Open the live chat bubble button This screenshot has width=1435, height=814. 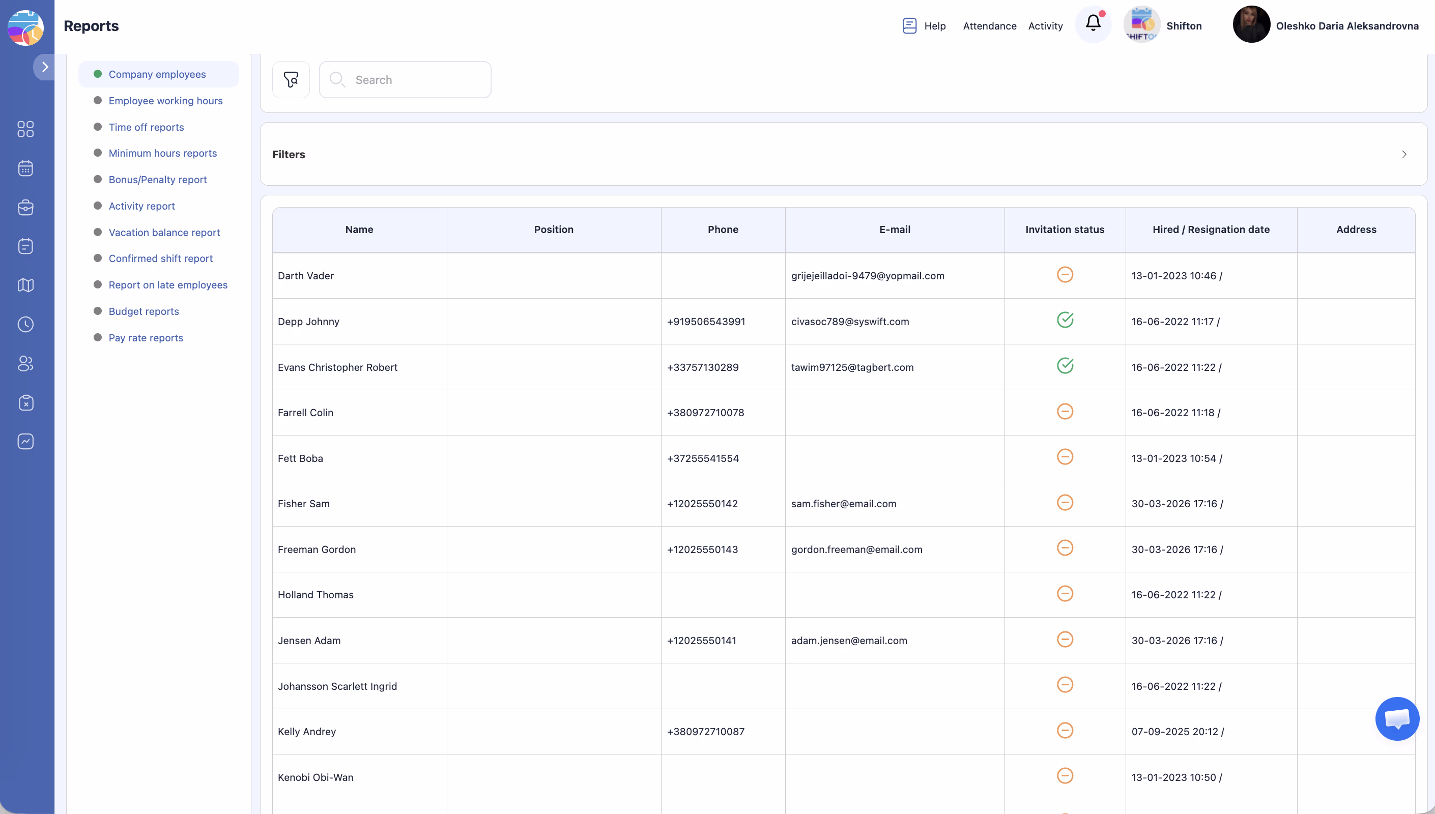(1396, 718)
